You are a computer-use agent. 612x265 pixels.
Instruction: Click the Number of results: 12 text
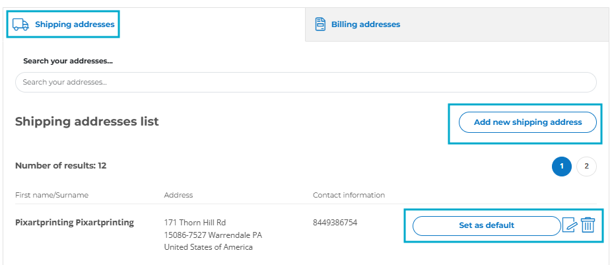point(61,166)
